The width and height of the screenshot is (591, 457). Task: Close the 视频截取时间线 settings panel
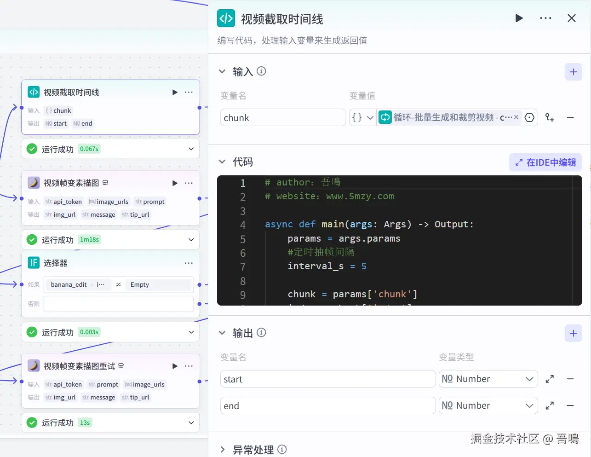pyautogui.click(x=572, y=18)
